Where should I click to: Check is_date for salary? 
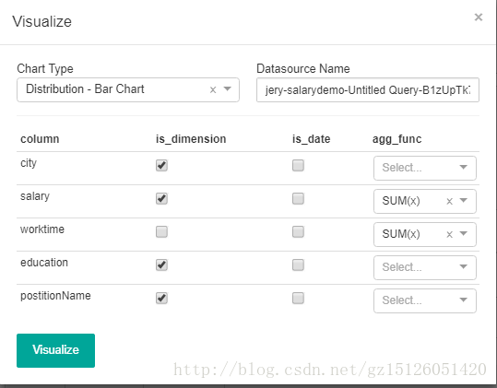298,198
